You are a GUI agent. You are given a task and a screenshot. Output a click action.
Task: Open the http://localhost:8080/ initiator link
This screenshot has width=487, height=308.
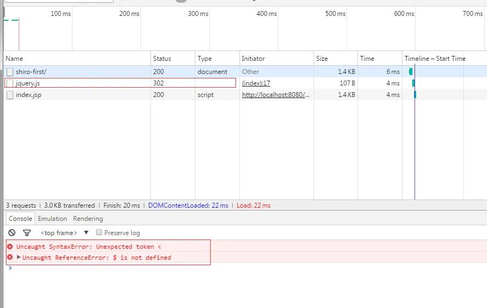point(276,95)
